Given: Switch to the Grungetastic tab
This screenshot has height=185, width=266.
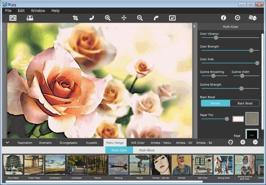Looking at the screenshot, I should (x=69, y=143).
